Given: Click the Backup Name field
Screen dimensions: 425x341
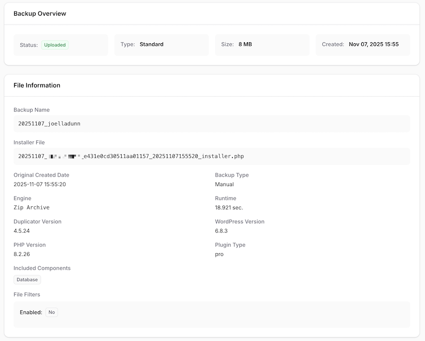Looking at the screenshot, I should click(211, 123).
